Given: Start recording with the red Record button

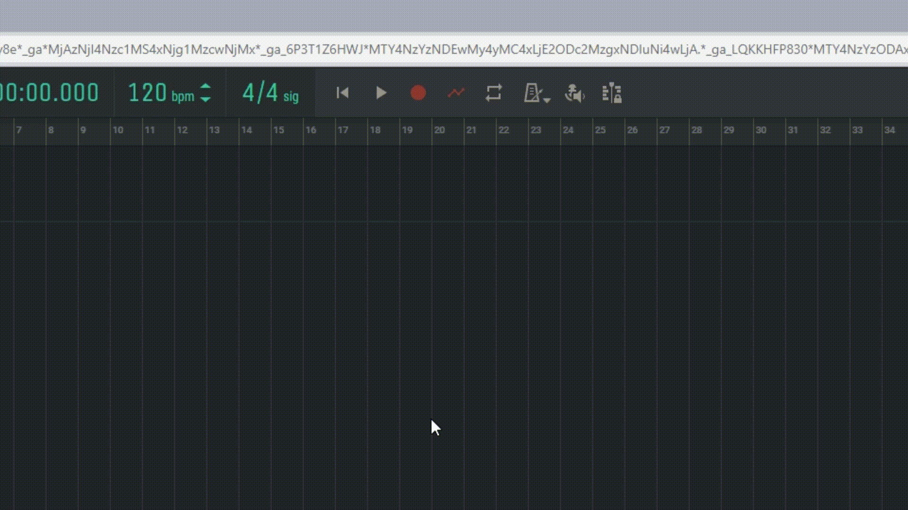Looking at the screenshot, I should click(418, 93).
